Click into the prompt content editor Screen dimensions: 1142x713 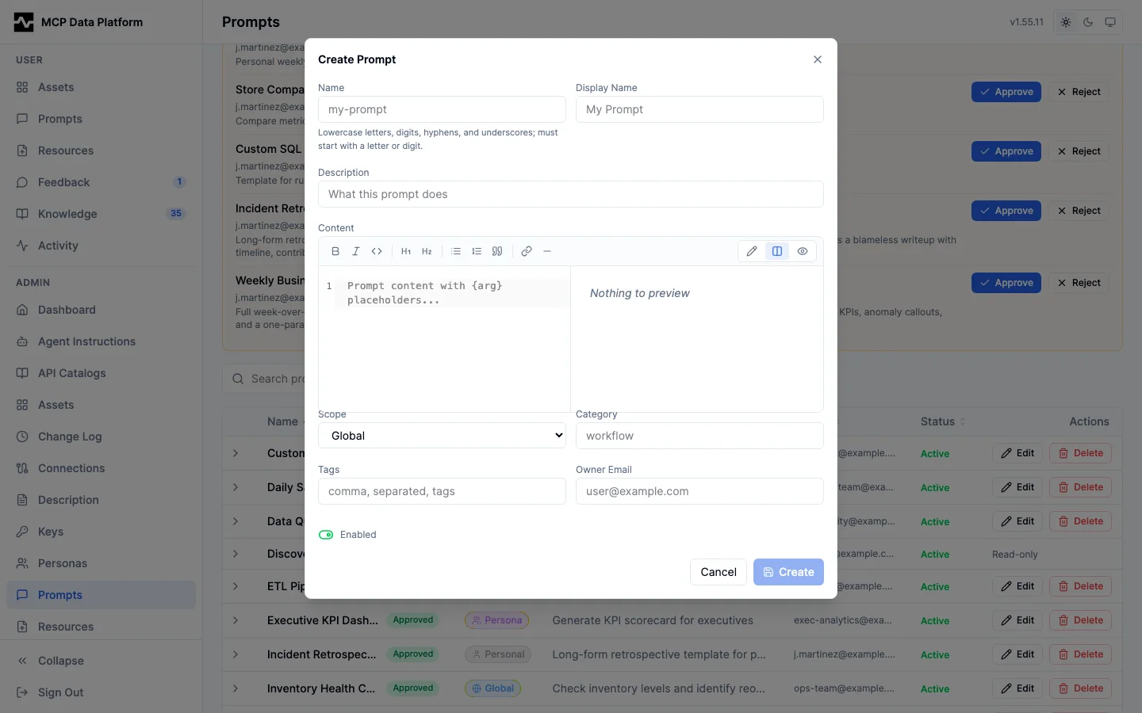(x=444, y=339)
